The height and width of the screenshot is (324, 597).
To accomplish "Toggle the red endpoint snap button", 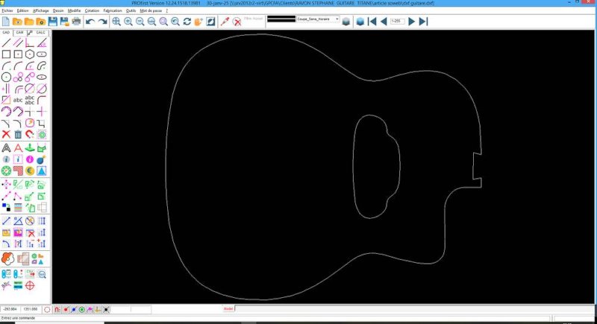I will (66, 310).
